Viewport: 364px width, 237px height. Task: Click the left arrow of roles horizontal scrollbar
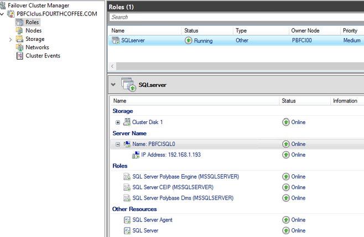point(112,66)
